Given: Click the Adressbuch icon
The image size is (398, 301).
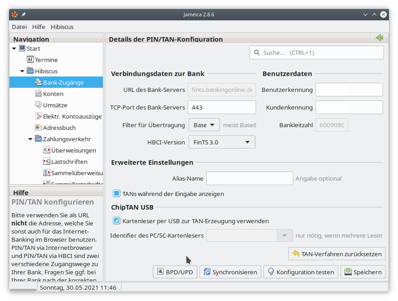Looking at the screenshot, I should coord(39,128).
